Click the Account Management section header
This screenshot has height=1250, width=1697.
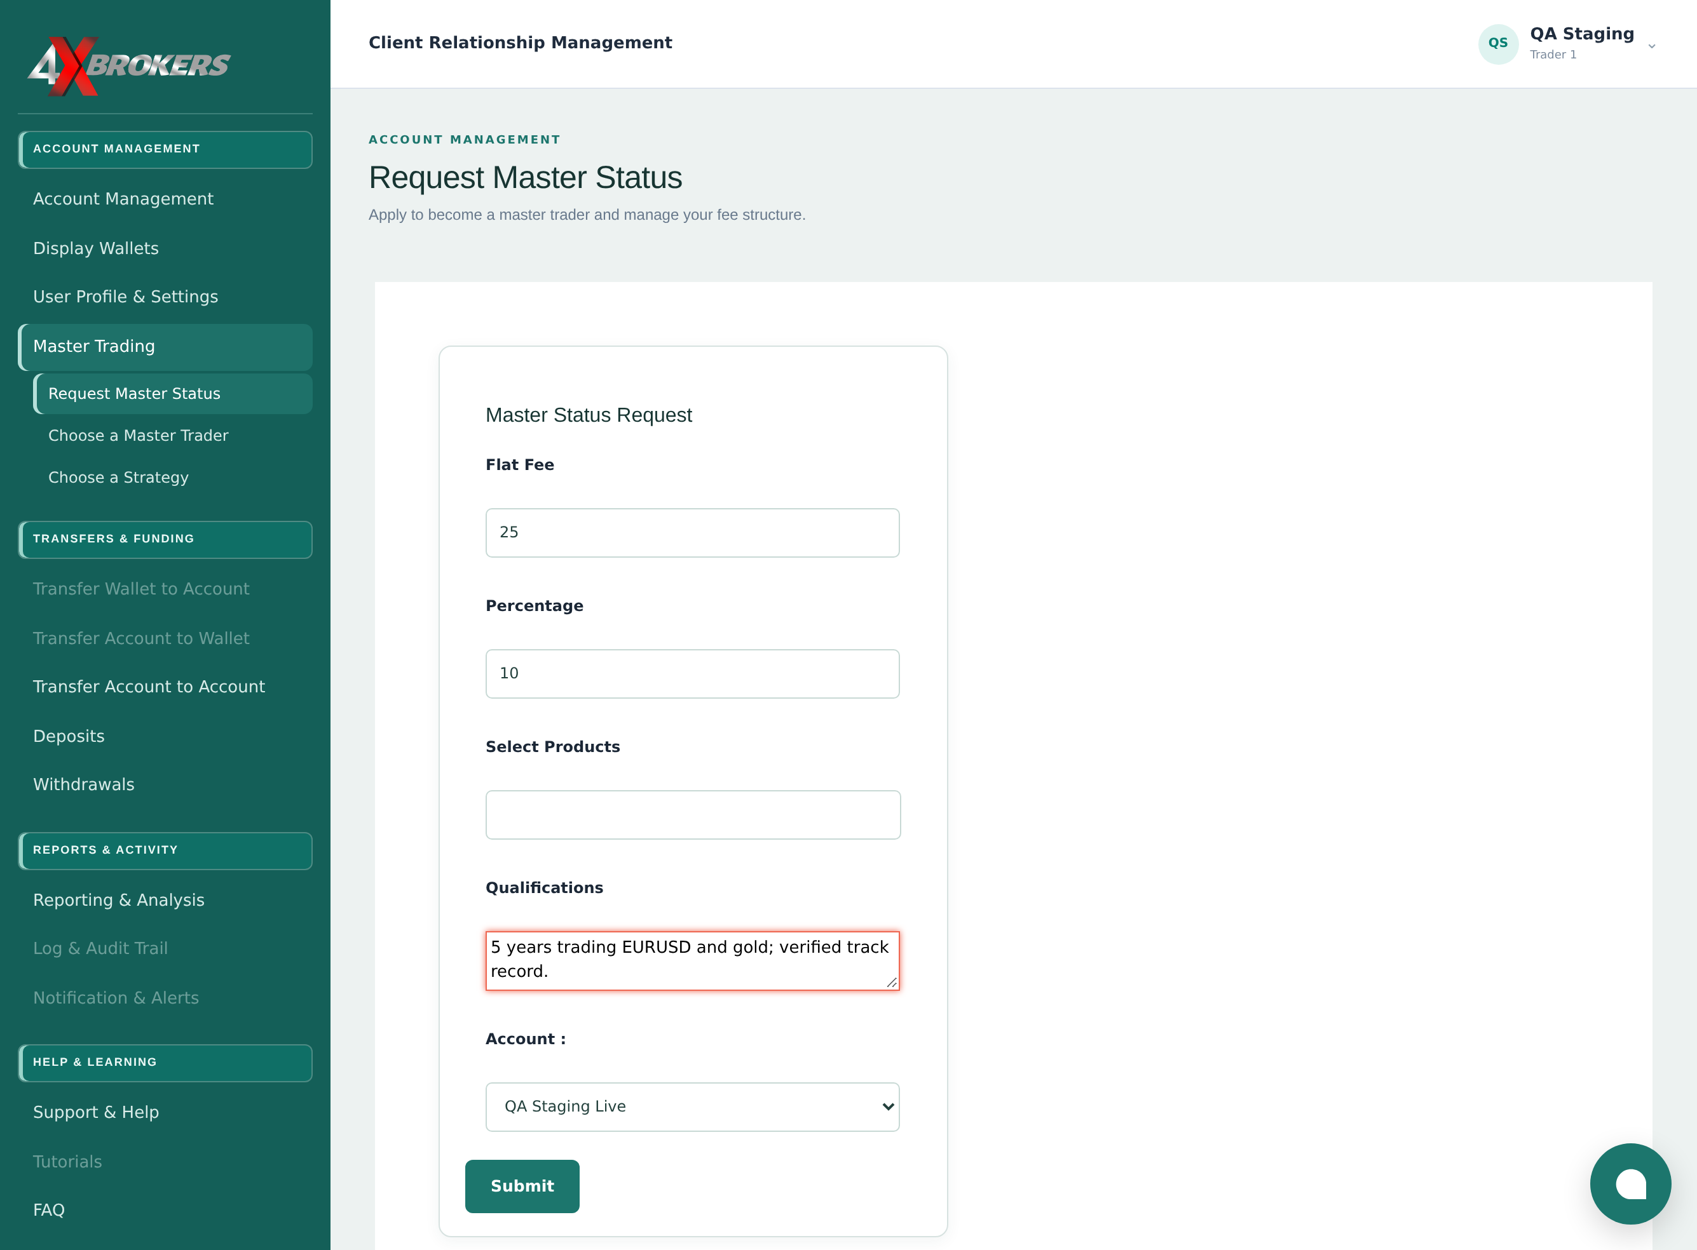pos(165,149)
